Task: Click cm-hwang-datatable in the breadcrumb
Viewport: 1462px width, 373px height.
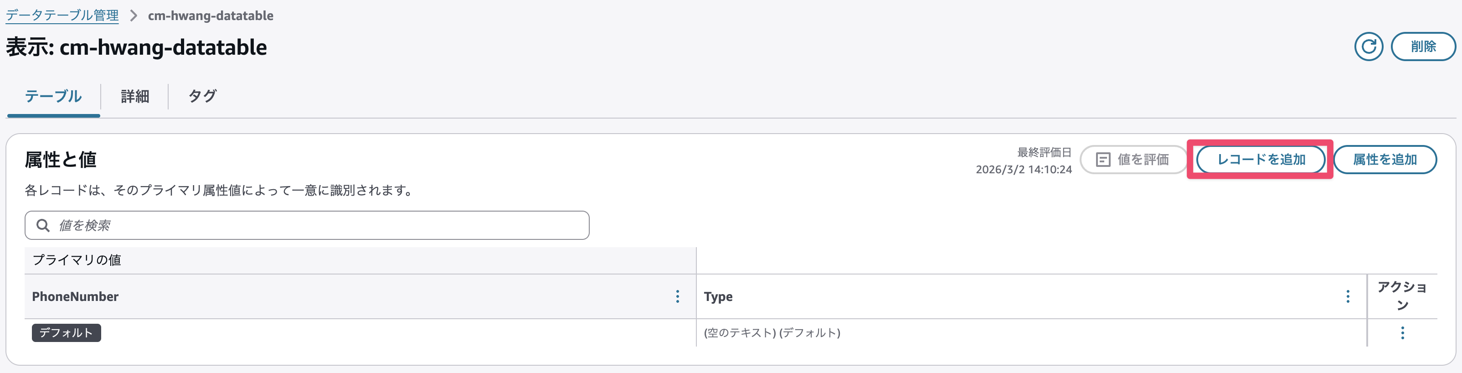Action: 211,16
